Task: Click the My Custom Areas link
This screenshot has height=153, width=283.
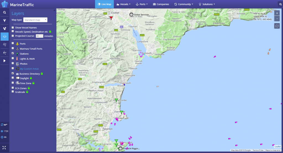Action: click(x=29, y=69)
